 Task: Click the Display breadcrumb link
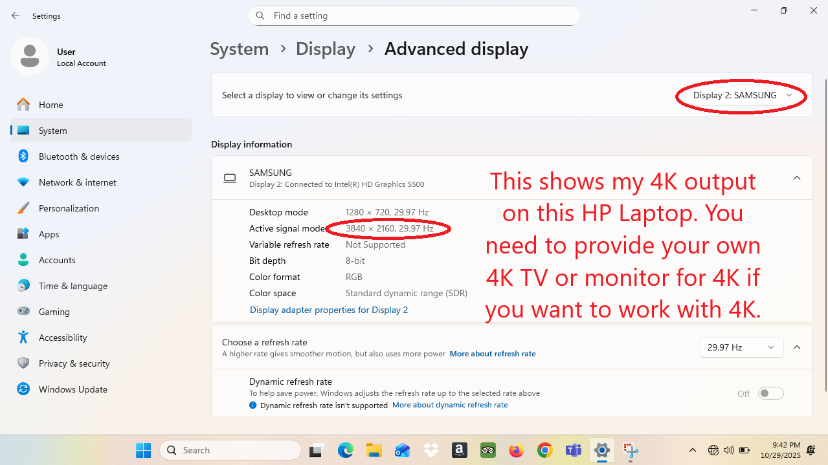click(x=326, y=49)
